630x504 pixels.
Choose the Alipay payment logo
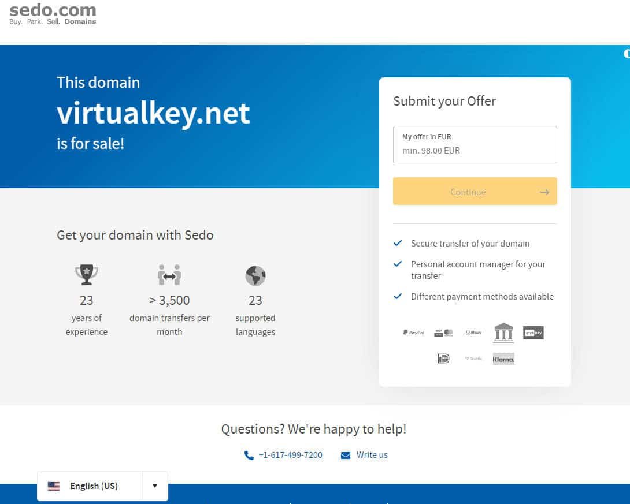(x=473, y=333)
